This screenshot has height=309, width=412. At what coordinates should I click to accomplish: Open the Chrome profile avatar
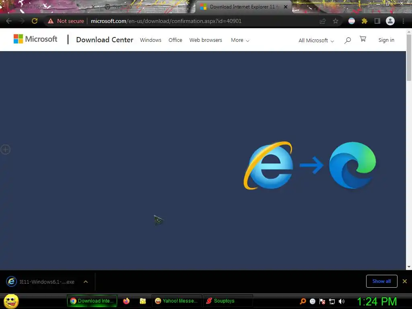390,21
